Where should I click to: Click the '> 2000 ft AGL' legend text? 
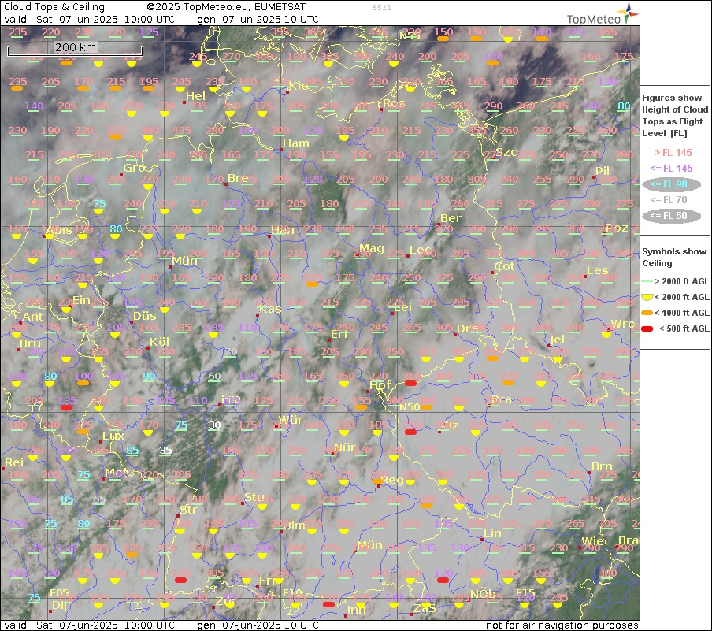681,282
